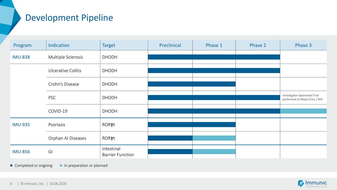
Task: Click the date 16.06.2020 in footer
Action: click(58, 184)
